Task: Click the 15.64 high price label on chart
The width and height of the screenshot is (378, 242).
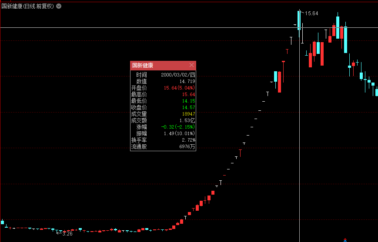Action: (x=311, y=13)
